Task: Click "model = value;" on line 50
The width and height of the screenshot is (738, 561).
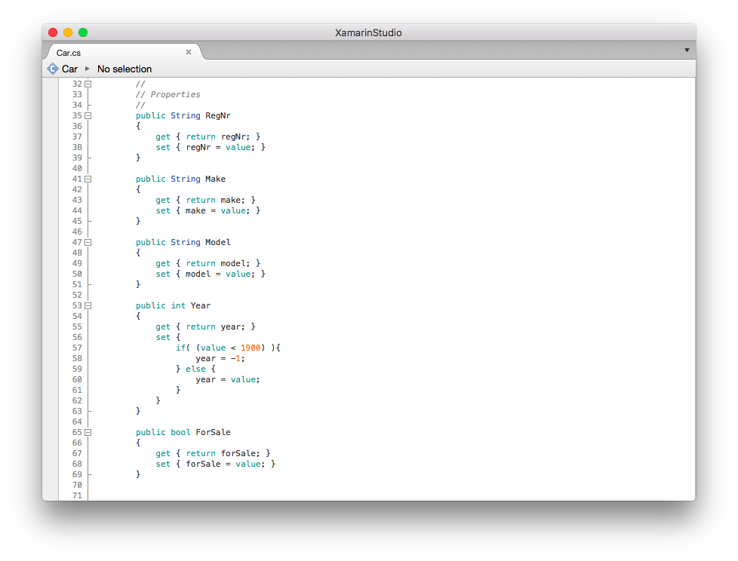Action: pyautogui.click(x=220, y=274)
